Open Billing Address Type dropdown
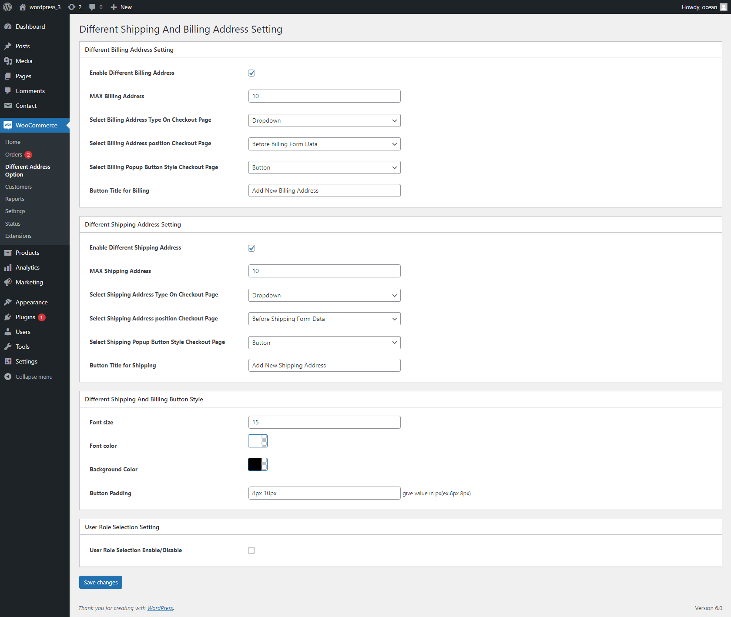Image resolution: width=731 pixels, height=617 pixels. [x=324, y=120]
